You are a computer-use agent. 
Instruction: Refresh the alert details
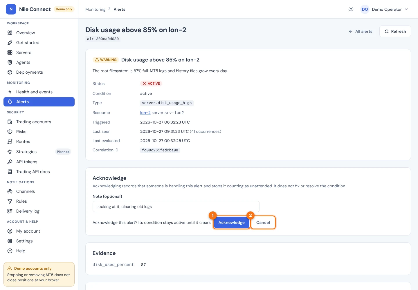pos(395,31)
